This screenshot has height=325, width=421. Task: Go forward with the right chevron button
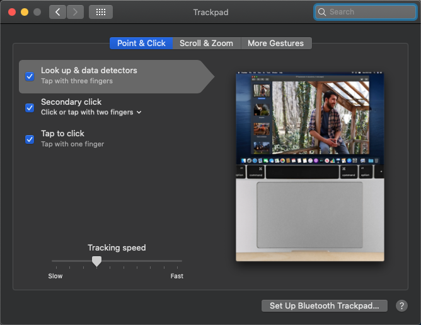[x=75, y=12]
